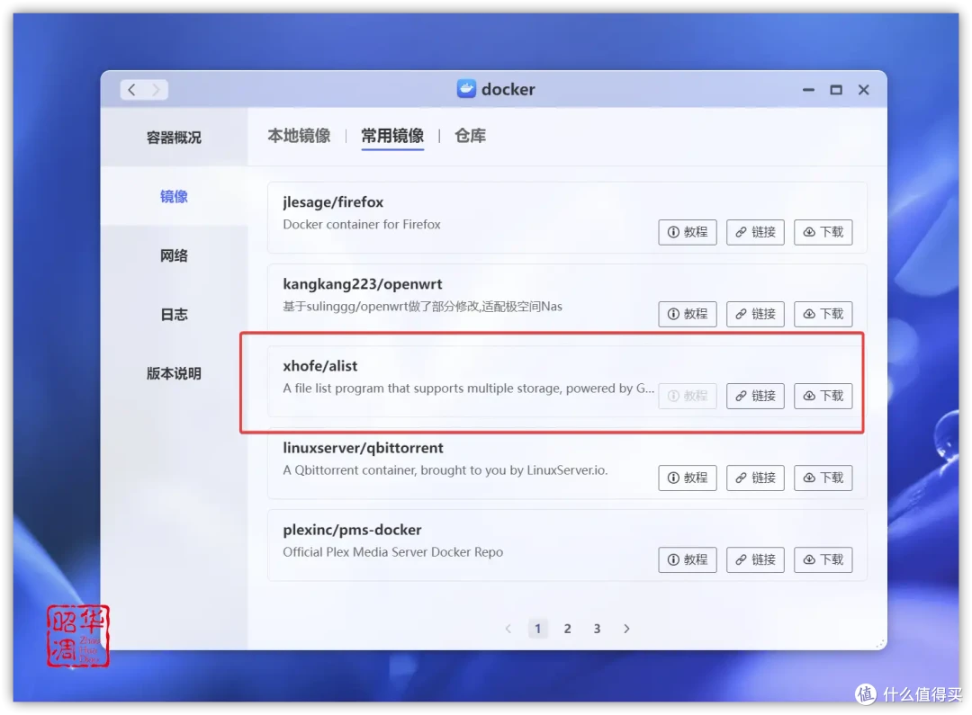Open 容器概况 in the sidebar

point(174,137)
